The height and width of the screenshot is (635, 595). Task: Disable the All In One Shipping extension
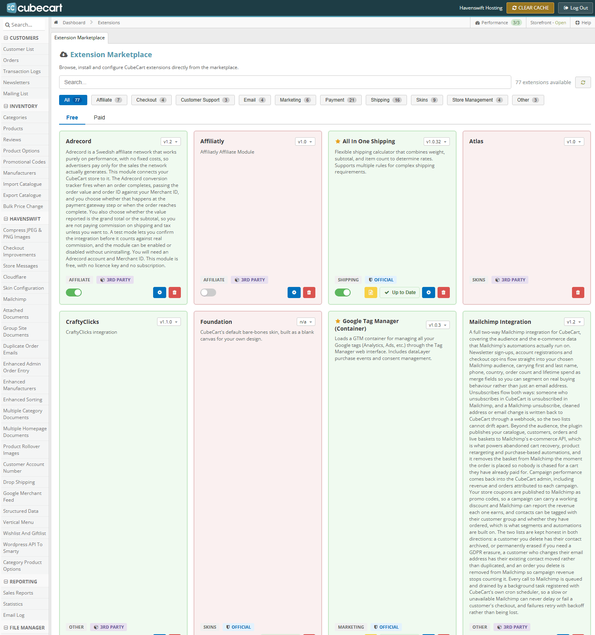click(343, 292)
